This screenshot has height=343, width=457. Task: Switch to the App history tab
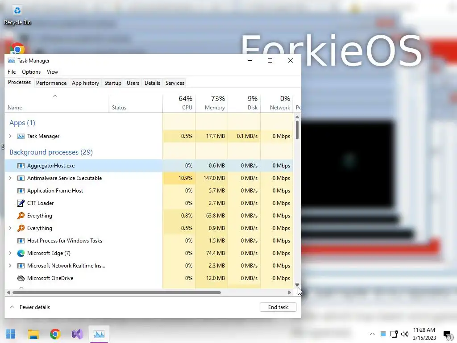pyautogui.click(x=85, y=83)
